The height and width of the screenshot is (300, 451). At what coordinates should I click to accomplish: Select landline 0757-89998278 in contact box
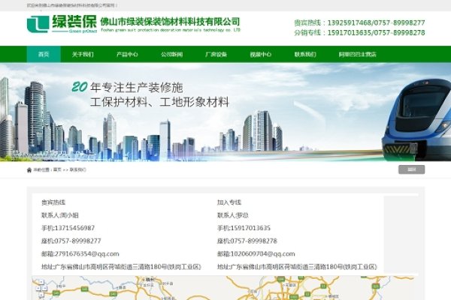254,241
